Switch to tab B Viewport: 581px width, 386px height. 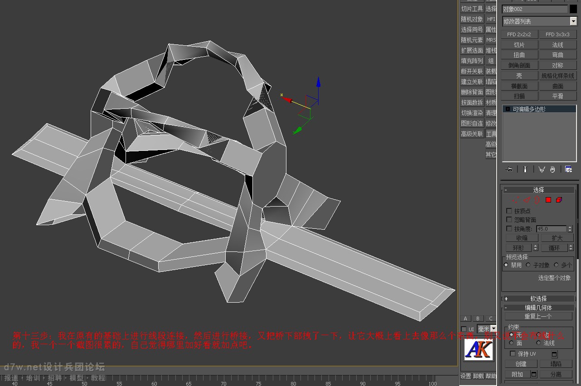478,318
